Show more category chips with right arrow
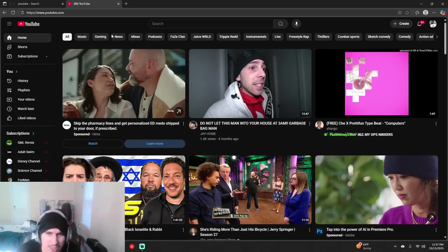The image size is (448, 252). tap(436, 37)
